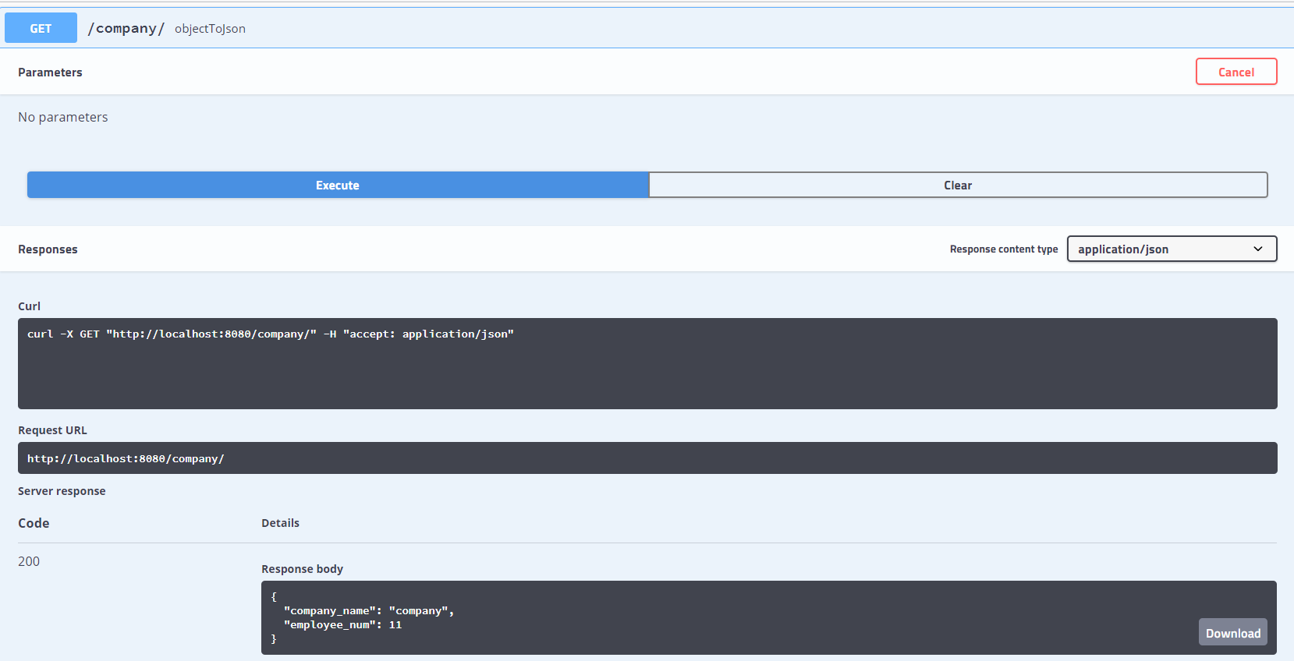Click the Responses section heading
The width and height of the screenshot is (1294, 661).
tap(48, 249)
